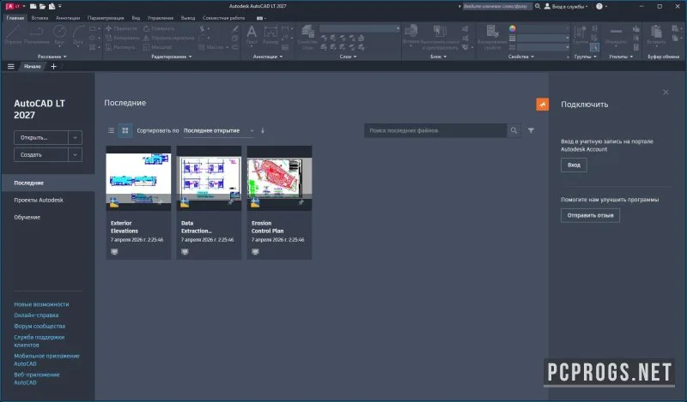Image resolution: width=687 pixels, height=402 pixels.
Task: Click the Создать button
Action: [41, 155]
